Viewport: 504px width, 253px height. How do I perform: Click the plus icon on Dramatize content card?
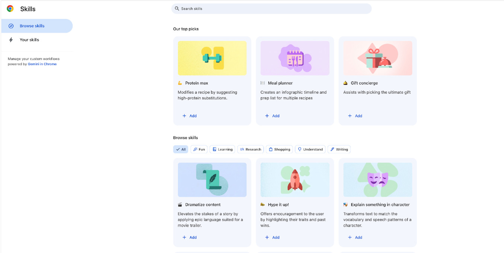point(184,237)
